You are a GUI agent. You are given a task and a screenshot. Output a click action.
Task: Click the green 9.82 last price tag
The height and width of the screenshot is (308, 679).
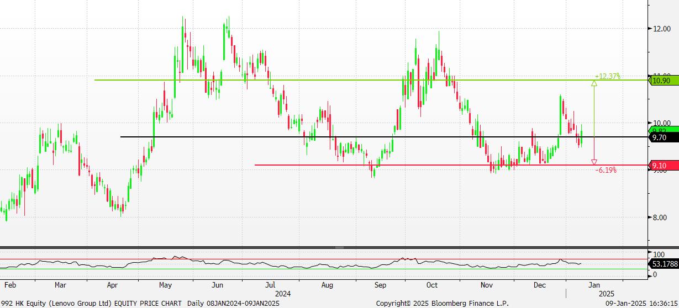point(661,130)
